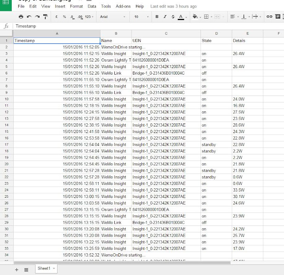The image size is (284, 275).
Task: Select the cell with 30.1W
Action: (248, 197)
